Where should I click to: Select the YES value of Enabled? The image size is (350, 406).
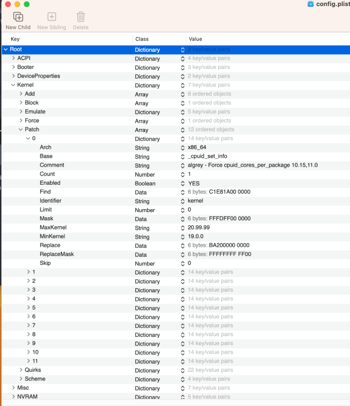(x=194, y=183)
